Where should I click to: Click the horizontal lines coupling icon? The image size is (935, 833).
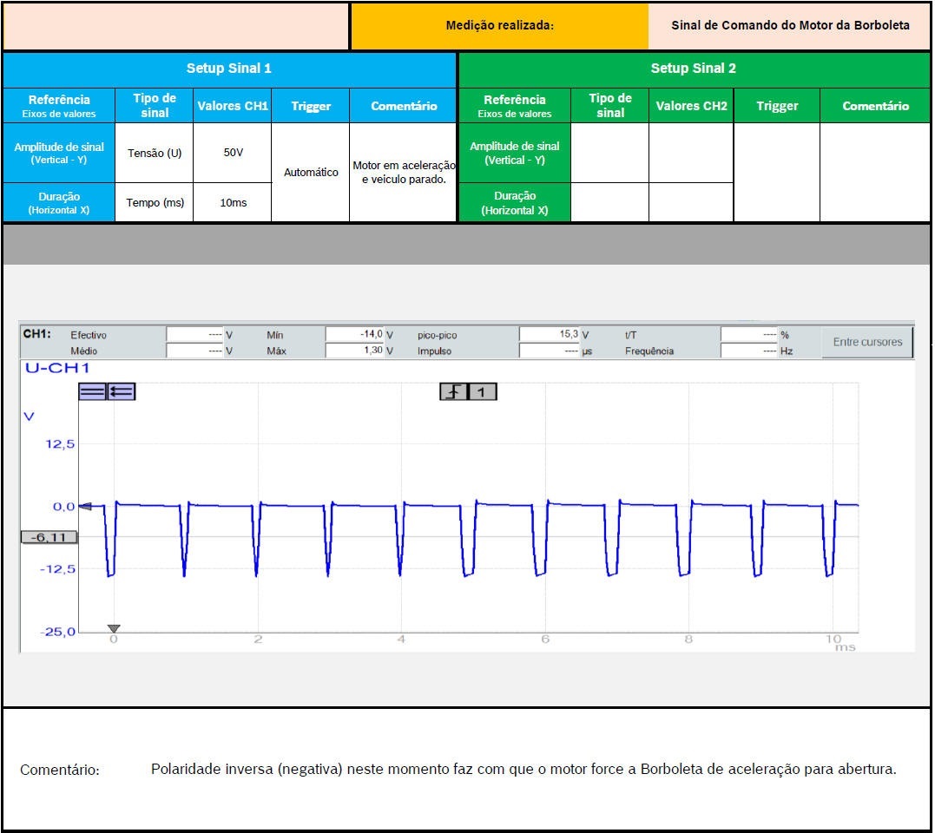[x=92, y=391]
